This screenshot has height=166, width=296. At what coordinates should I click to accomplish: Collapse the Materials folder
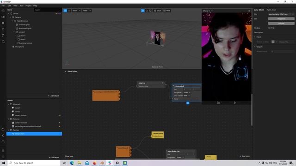tap(8, 104)
